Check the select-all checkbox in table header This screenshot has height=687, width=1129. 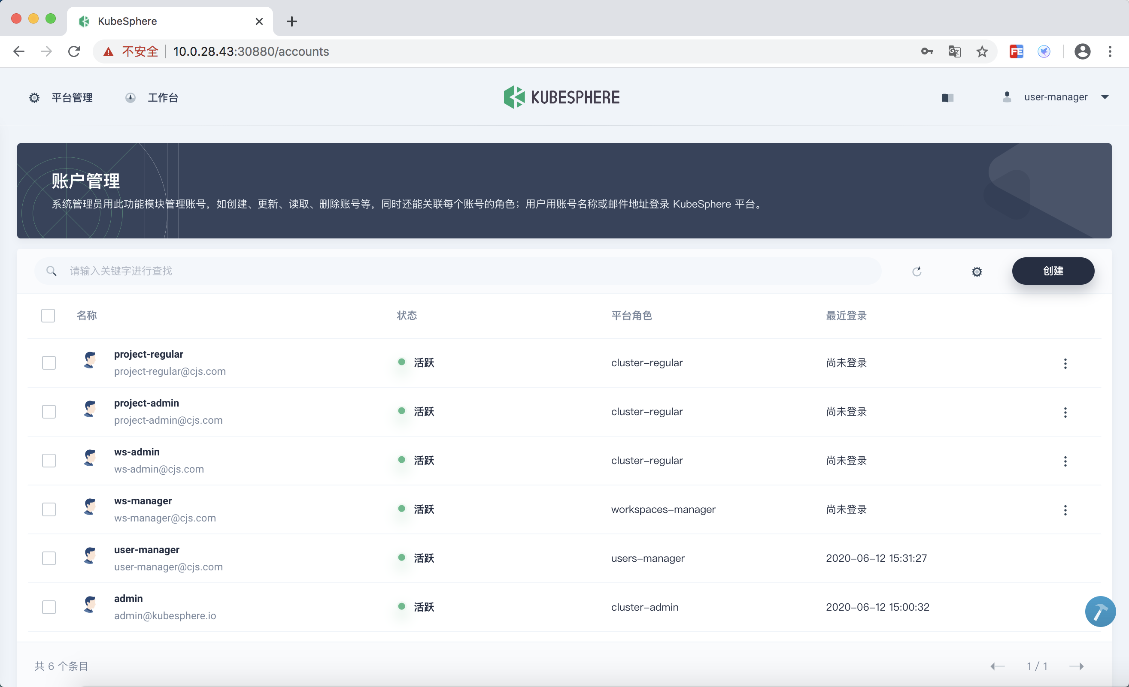point(48,315)
